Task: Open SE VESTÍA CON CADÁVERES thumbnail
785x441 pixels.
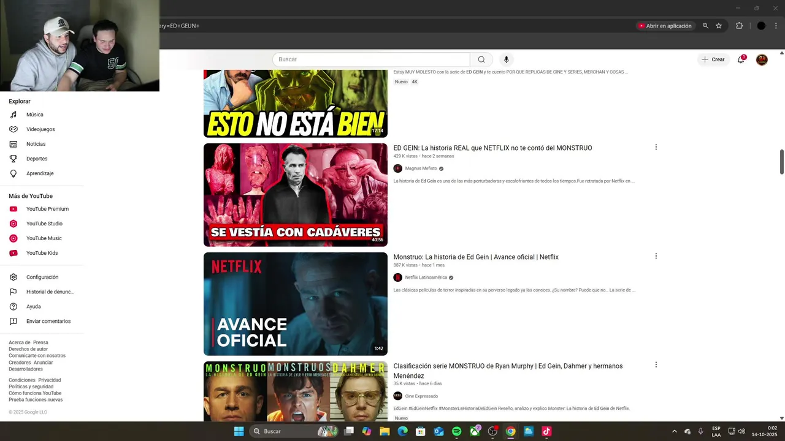Action: tap(296, 195)
